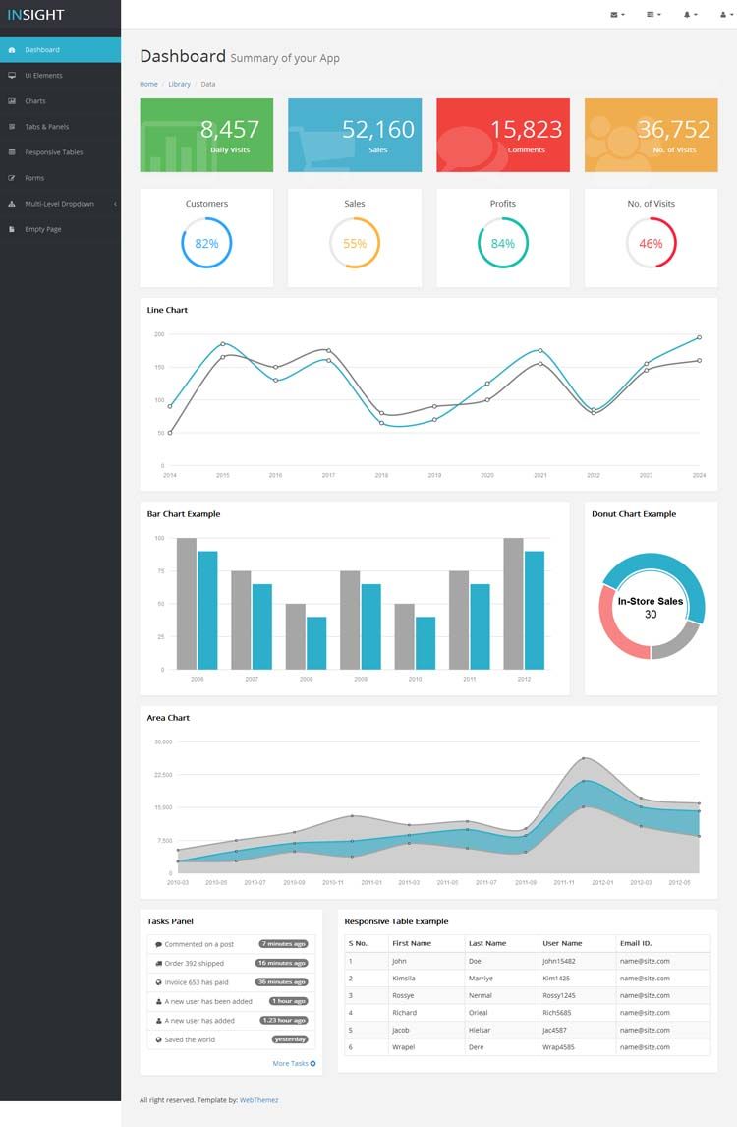Viewport: 737px width, 1127px height.
Task: Click the comment icon beside 'Commented on a post'
Action: pos(158,944)
